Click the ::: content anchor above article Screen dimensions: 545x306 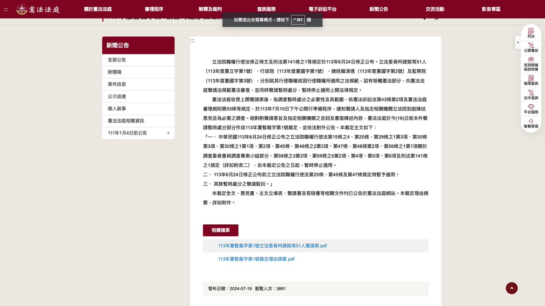click(x=193, y=41)
